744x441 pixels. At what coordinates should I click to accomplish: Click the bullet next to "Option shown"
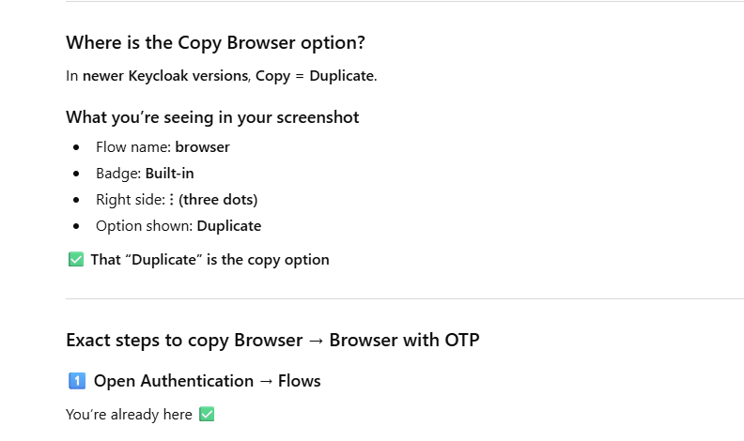[76, 226]
